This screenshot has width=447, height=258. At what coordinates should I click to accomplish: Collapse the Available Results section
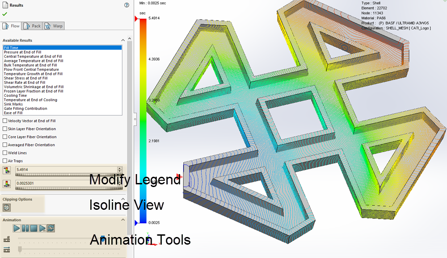click(123, 40)
